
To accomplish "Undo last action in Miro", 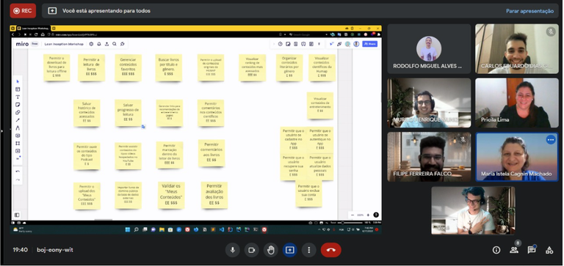I will pyautogui.click(x=18, y=171).
